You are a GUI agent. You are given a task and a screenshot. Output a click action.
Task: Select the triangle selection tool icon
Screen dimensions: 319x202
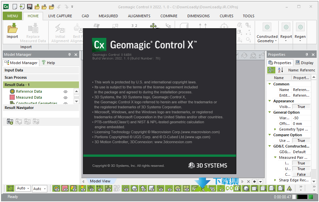pos(289,188)
